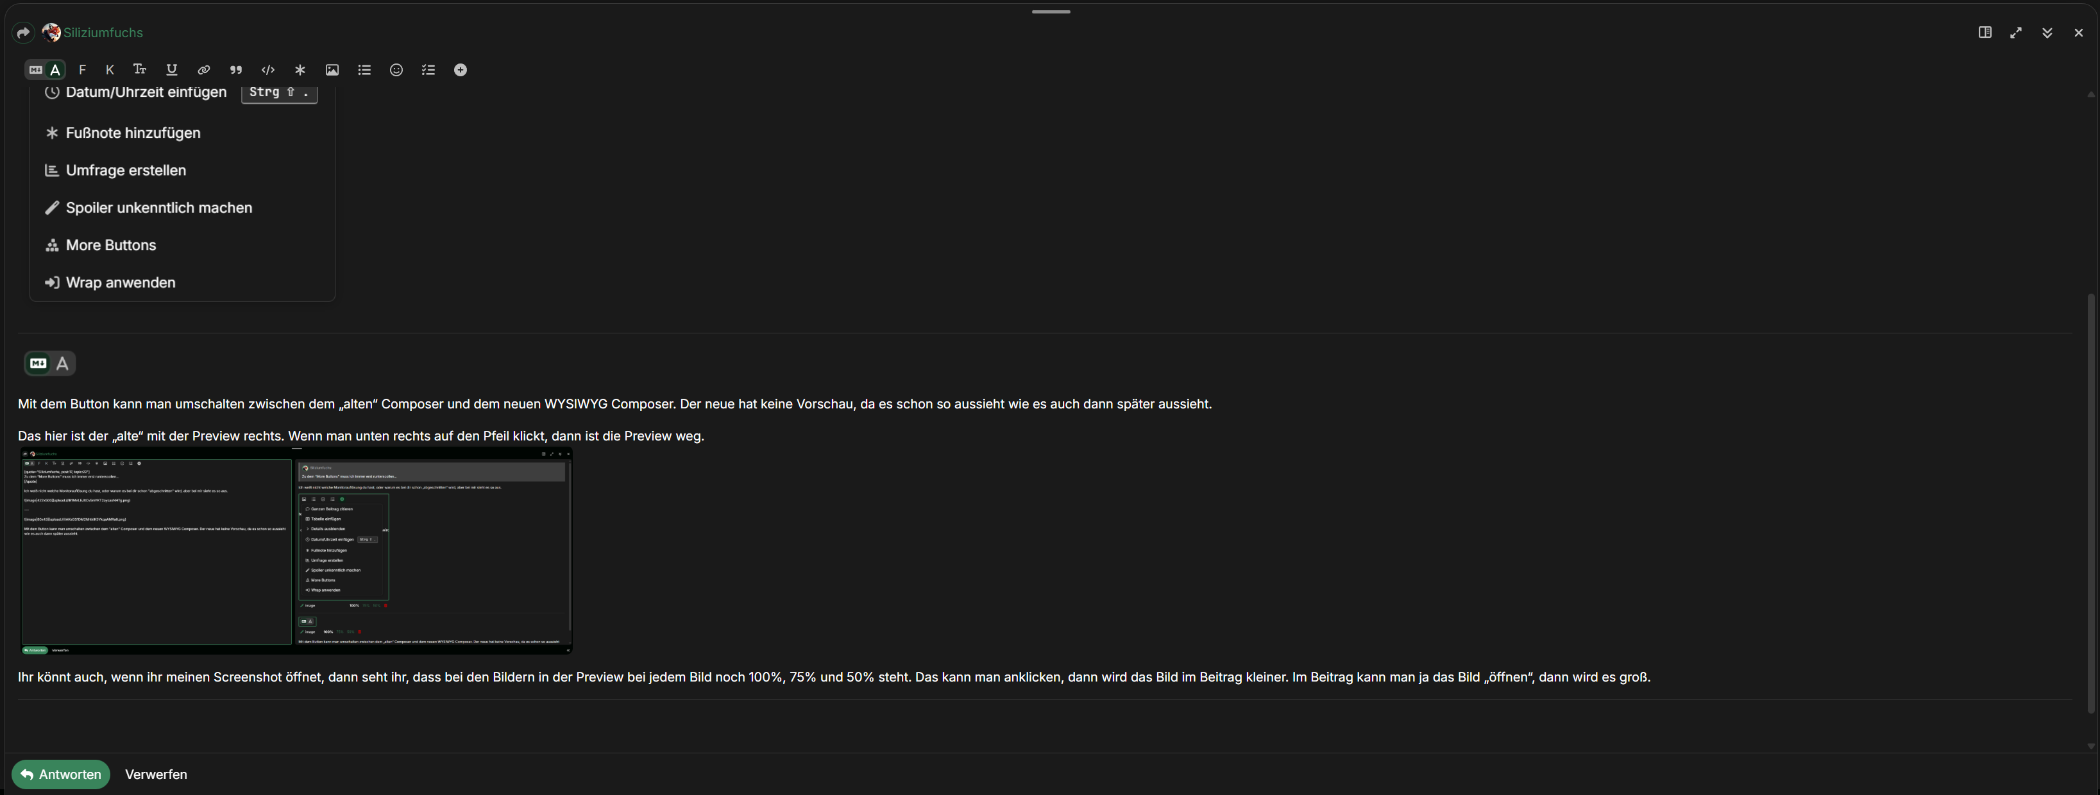The height and width of the screenshot is (795, 2100).
Task: Insert a hyperlink with the link icon
Action: [x=204, y=70]
